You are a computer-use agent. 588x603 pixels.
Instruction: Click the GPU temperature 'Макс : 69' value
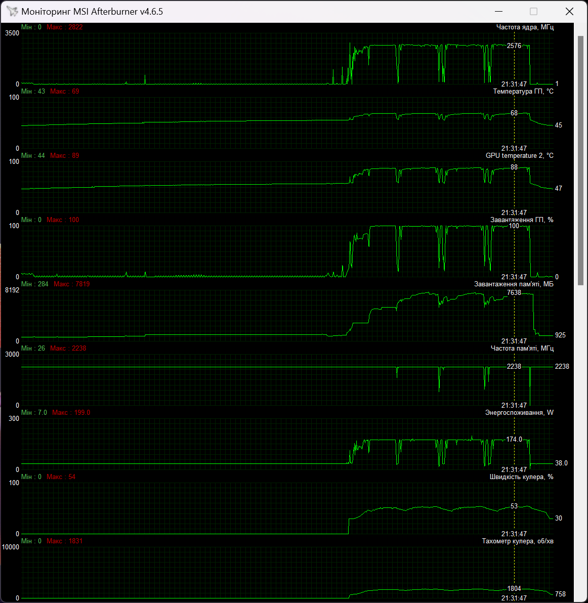[65, 92]
